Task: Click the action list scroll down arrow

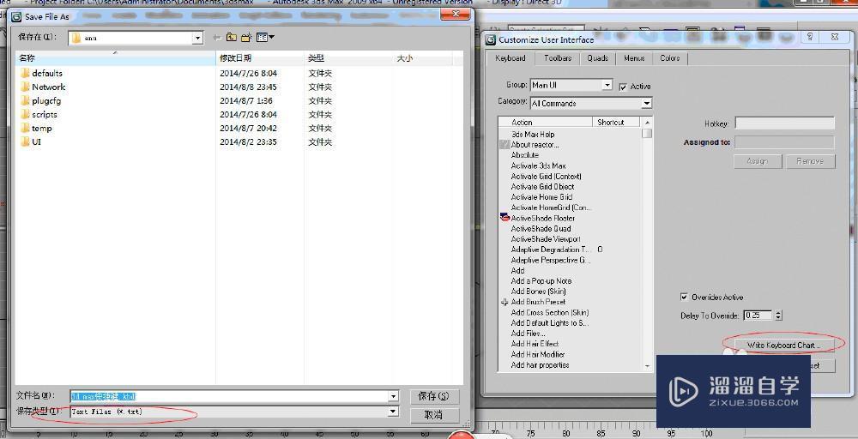Action: coord(647,366)
